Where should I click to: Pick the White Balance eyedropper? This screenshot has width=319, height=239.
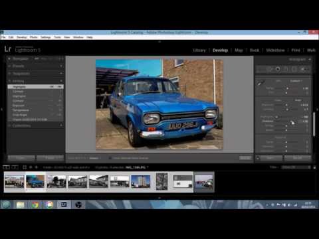pyautogui.click(x=261, y=83)
